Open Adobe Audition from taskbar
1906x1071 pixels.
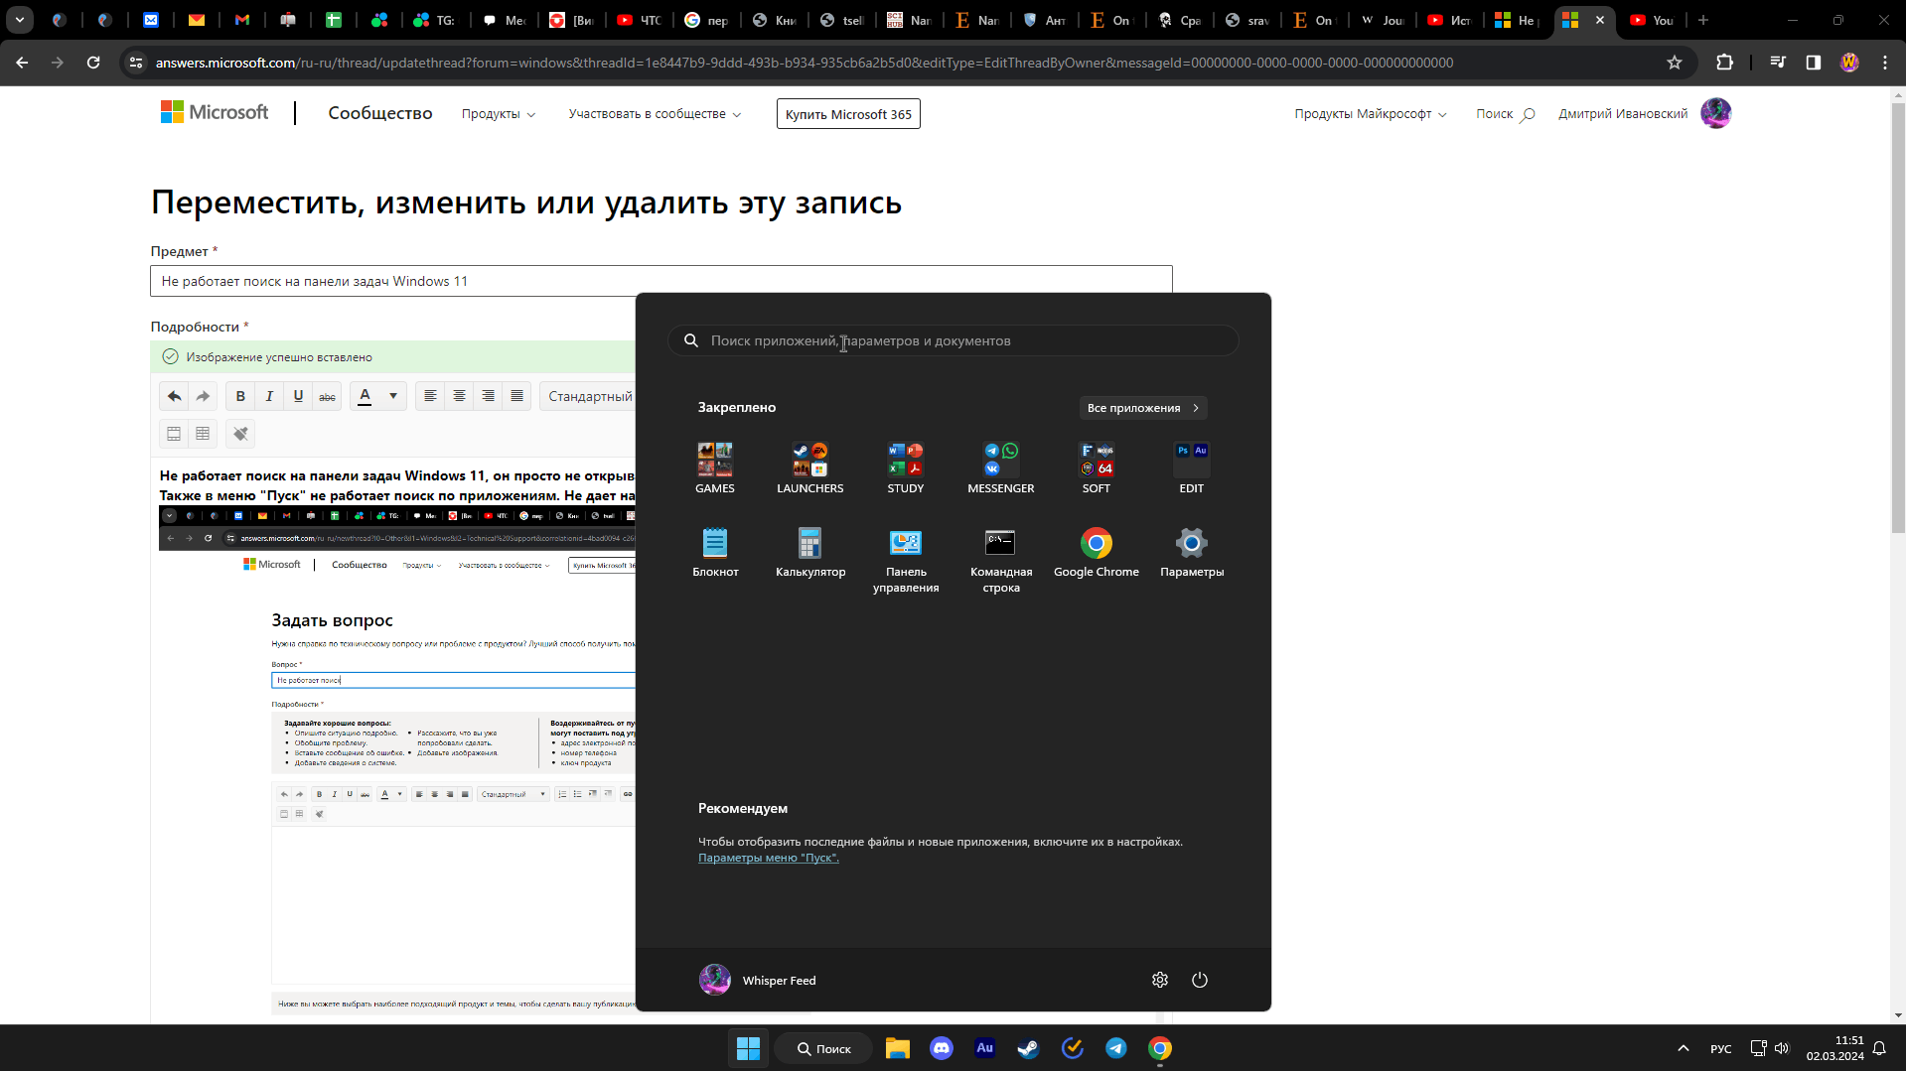984,1048
